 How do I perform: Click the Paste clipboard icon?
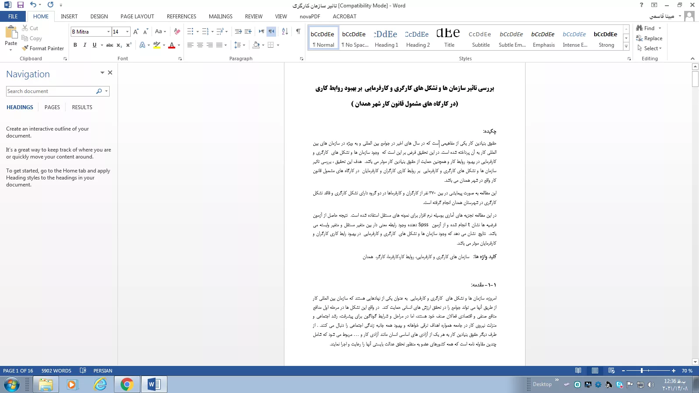tap(11, 33)
